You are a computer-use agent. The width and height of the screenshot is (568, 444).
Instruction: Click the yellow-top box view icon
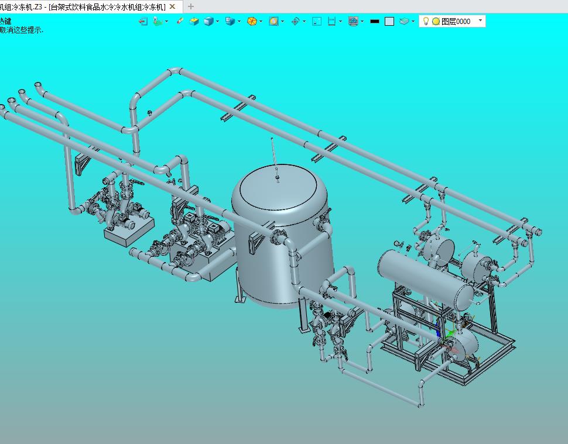pos(194,21)
